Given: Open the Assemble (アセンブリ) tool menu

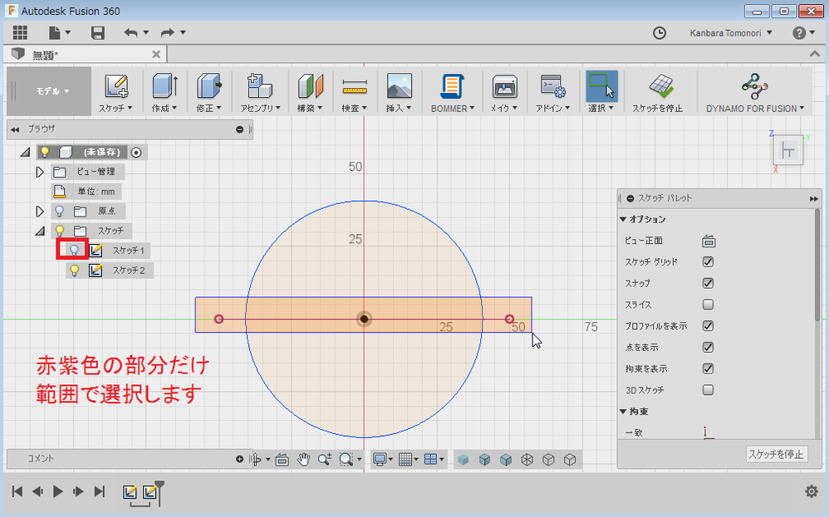Looking at the screenshot, I should pyautogui.click(x=260, y=92).
